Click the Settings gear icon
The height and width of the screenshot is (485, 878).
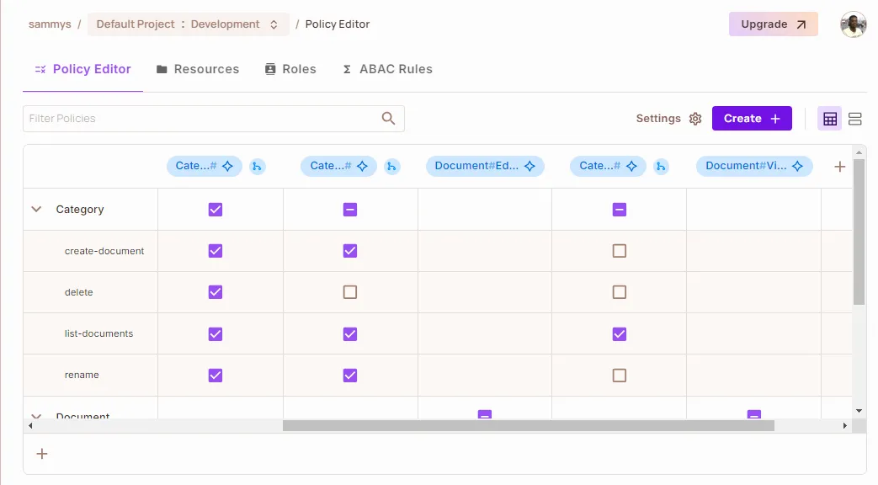click(x=695, y=119)
